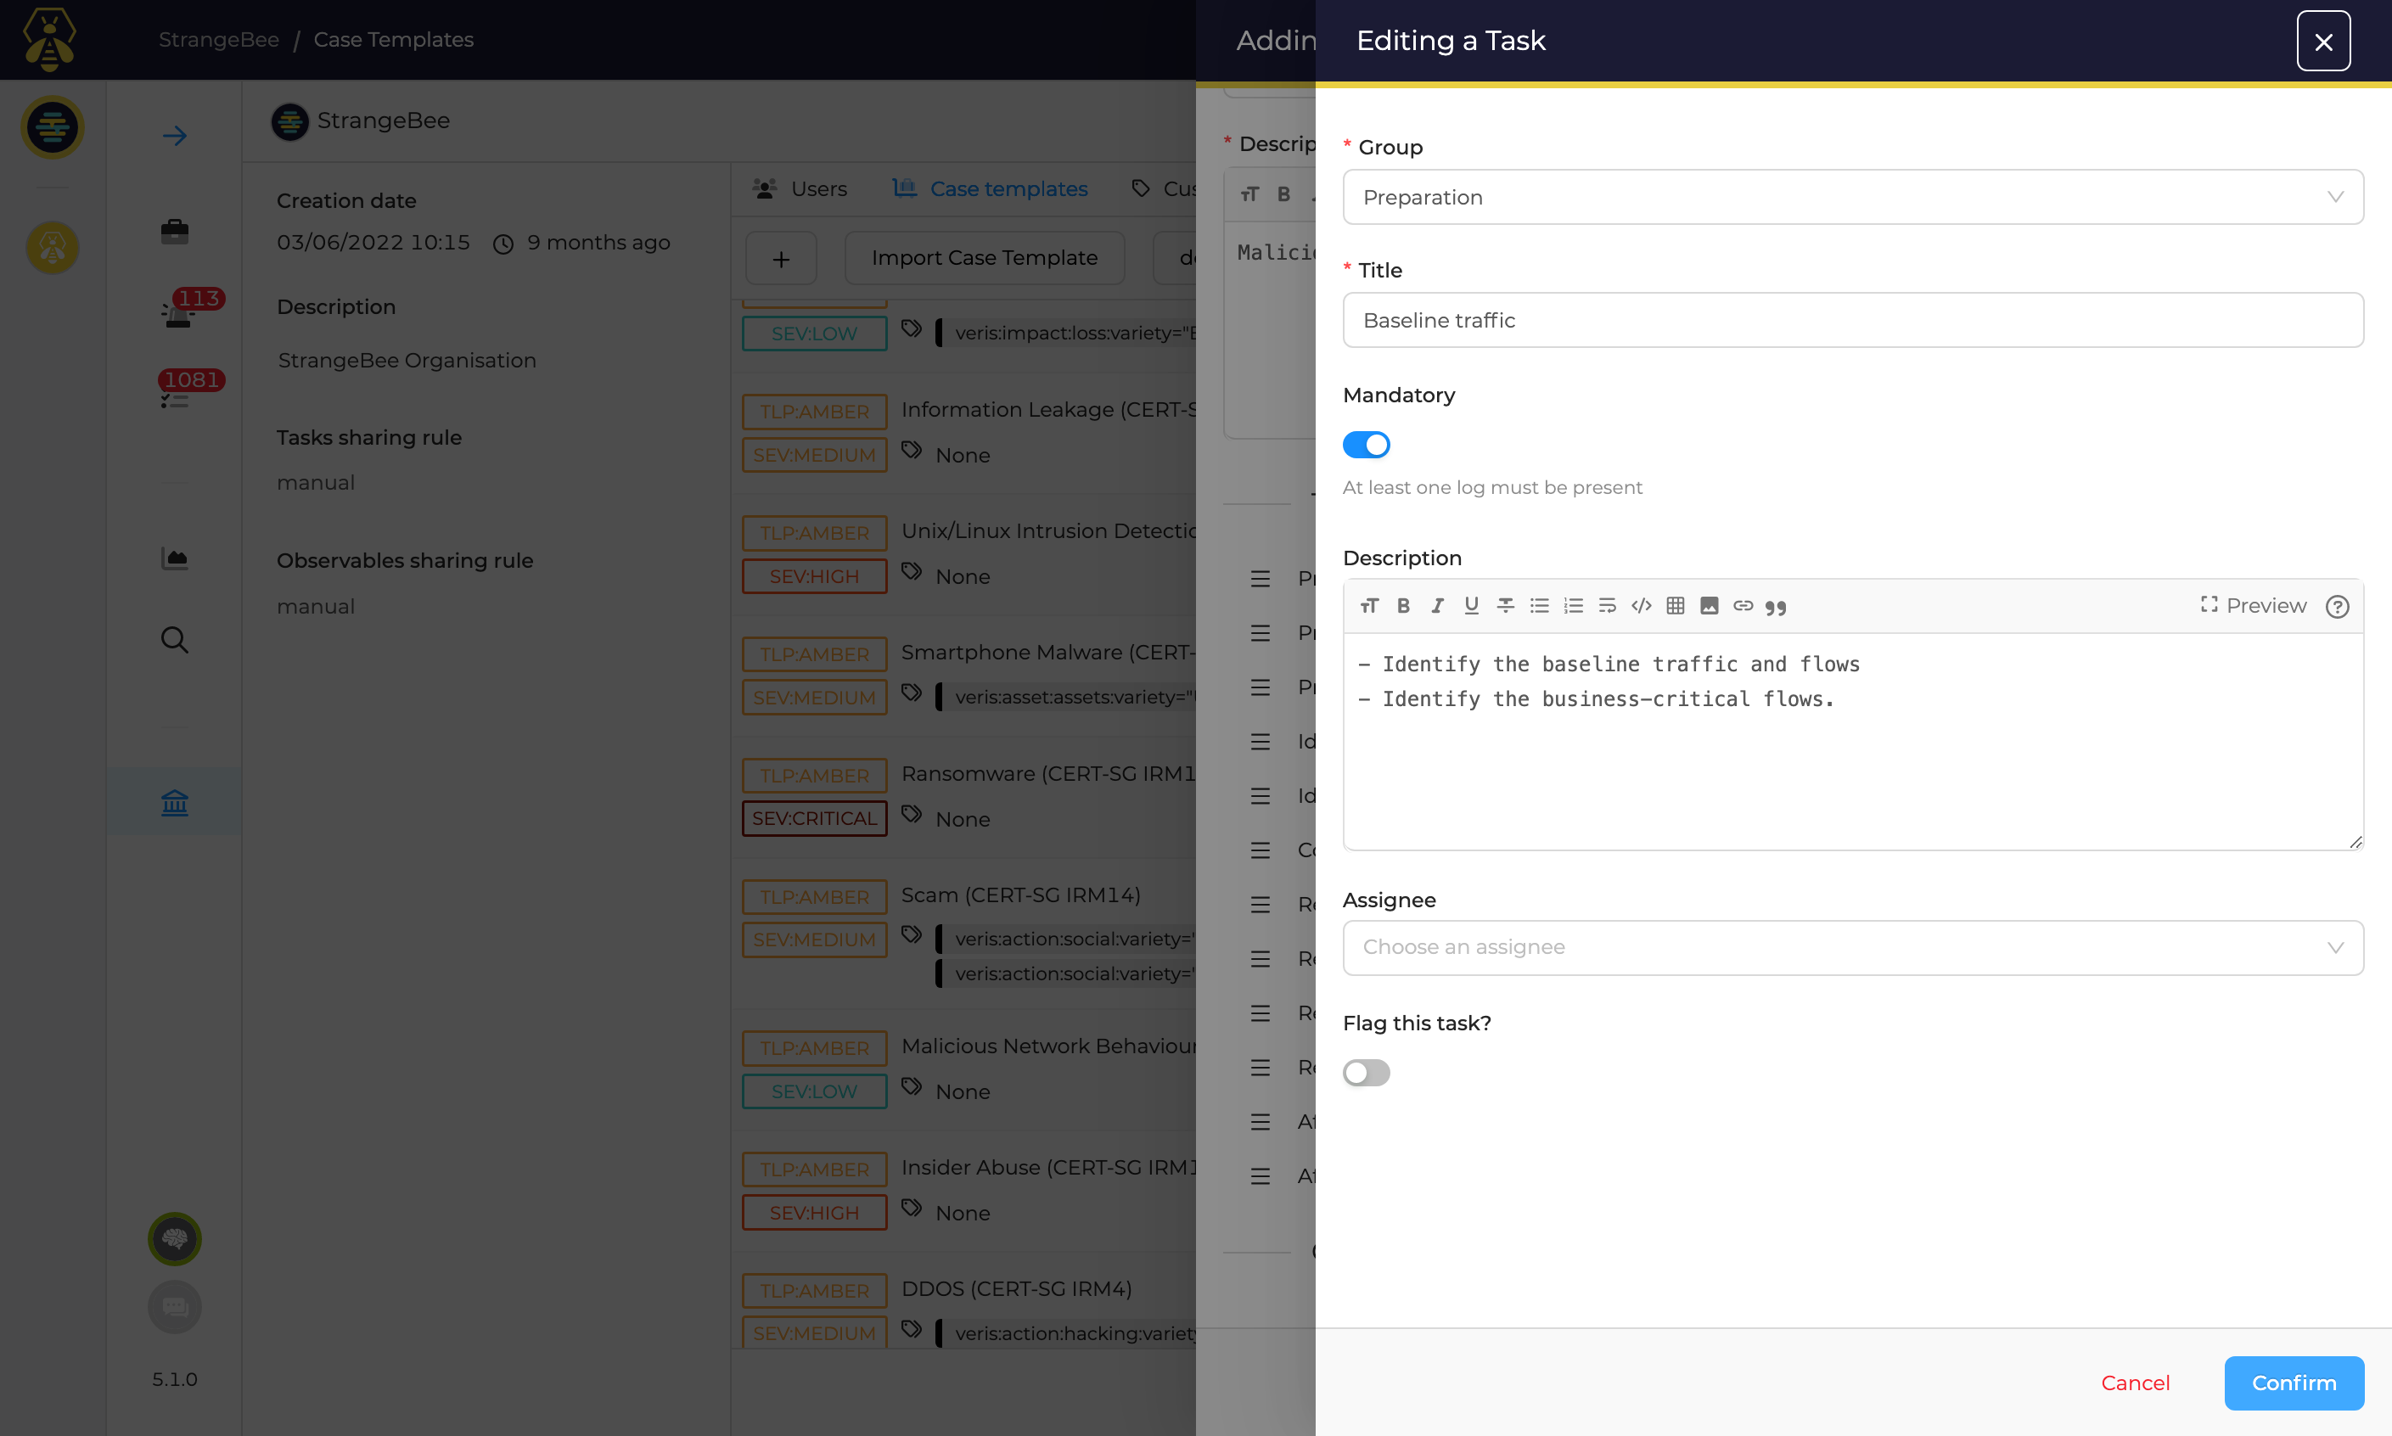Screen dimensions: 2392x1436
Task: Click the Bold formatting icon in Description toolbar
Action: click(x=1403, y=606)
